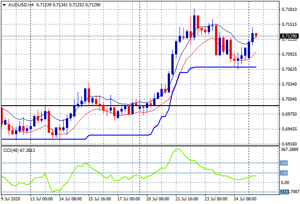Click the 0.70340 price axis label

pyautogui.click(x=289, y=84)
